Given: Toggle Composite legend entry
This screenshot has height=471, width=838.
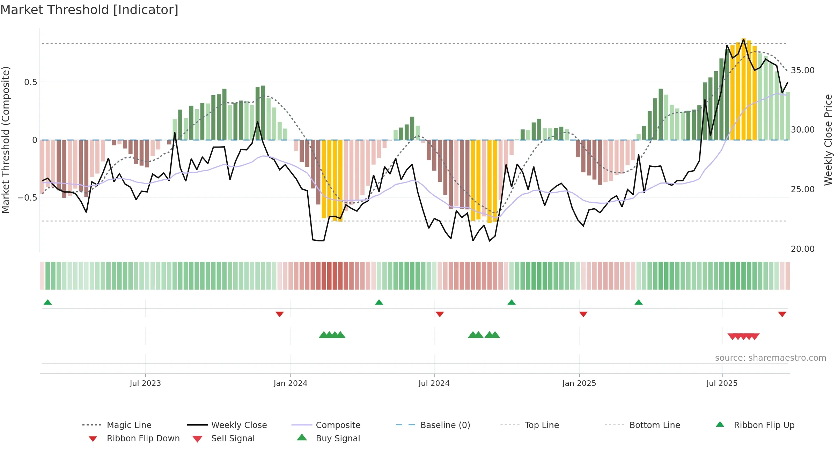Looking at the screenshot, I should (x=326, y=425).
